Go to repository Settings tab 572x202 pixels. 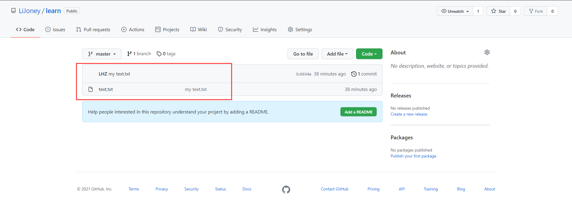pos(300,29)
